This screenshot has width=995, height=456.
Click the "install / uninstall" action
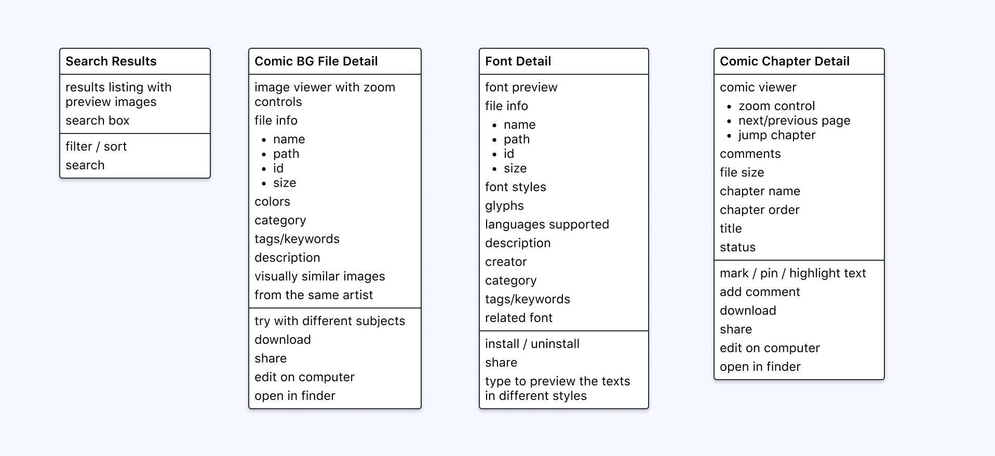tap(532, 344)
